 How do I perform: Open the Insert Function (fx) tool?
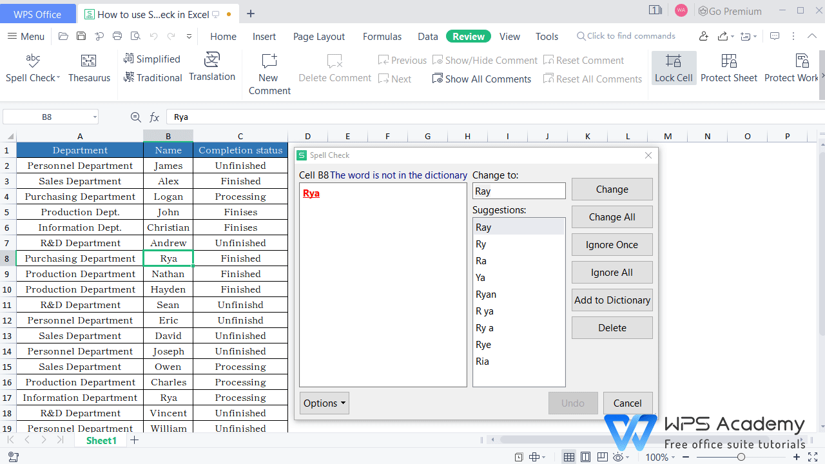(154, 117)
